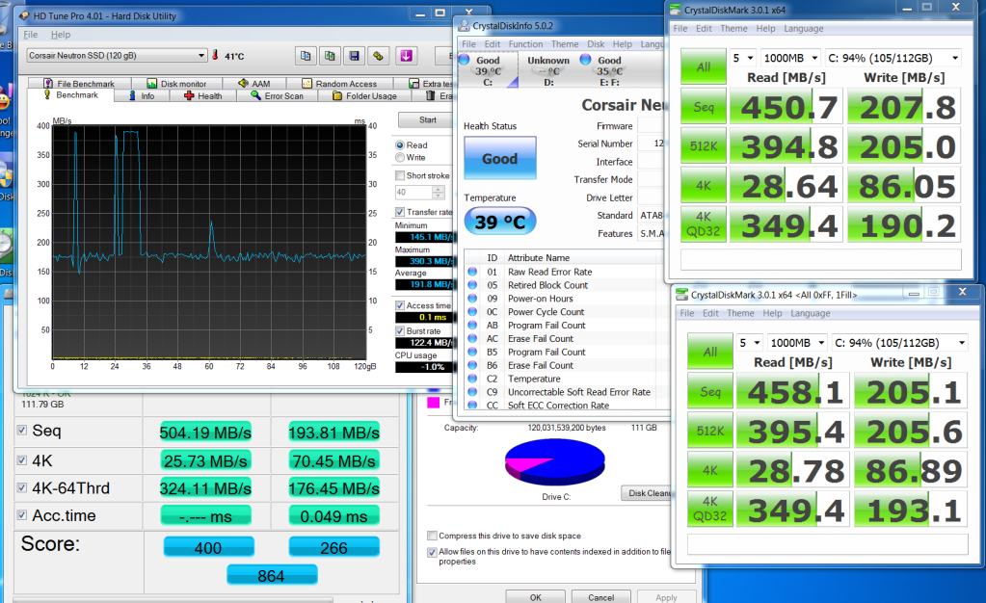Select the Write radio button in HD Tune
Viewport: 986px width, 603px height.
(x=400, y=157)
